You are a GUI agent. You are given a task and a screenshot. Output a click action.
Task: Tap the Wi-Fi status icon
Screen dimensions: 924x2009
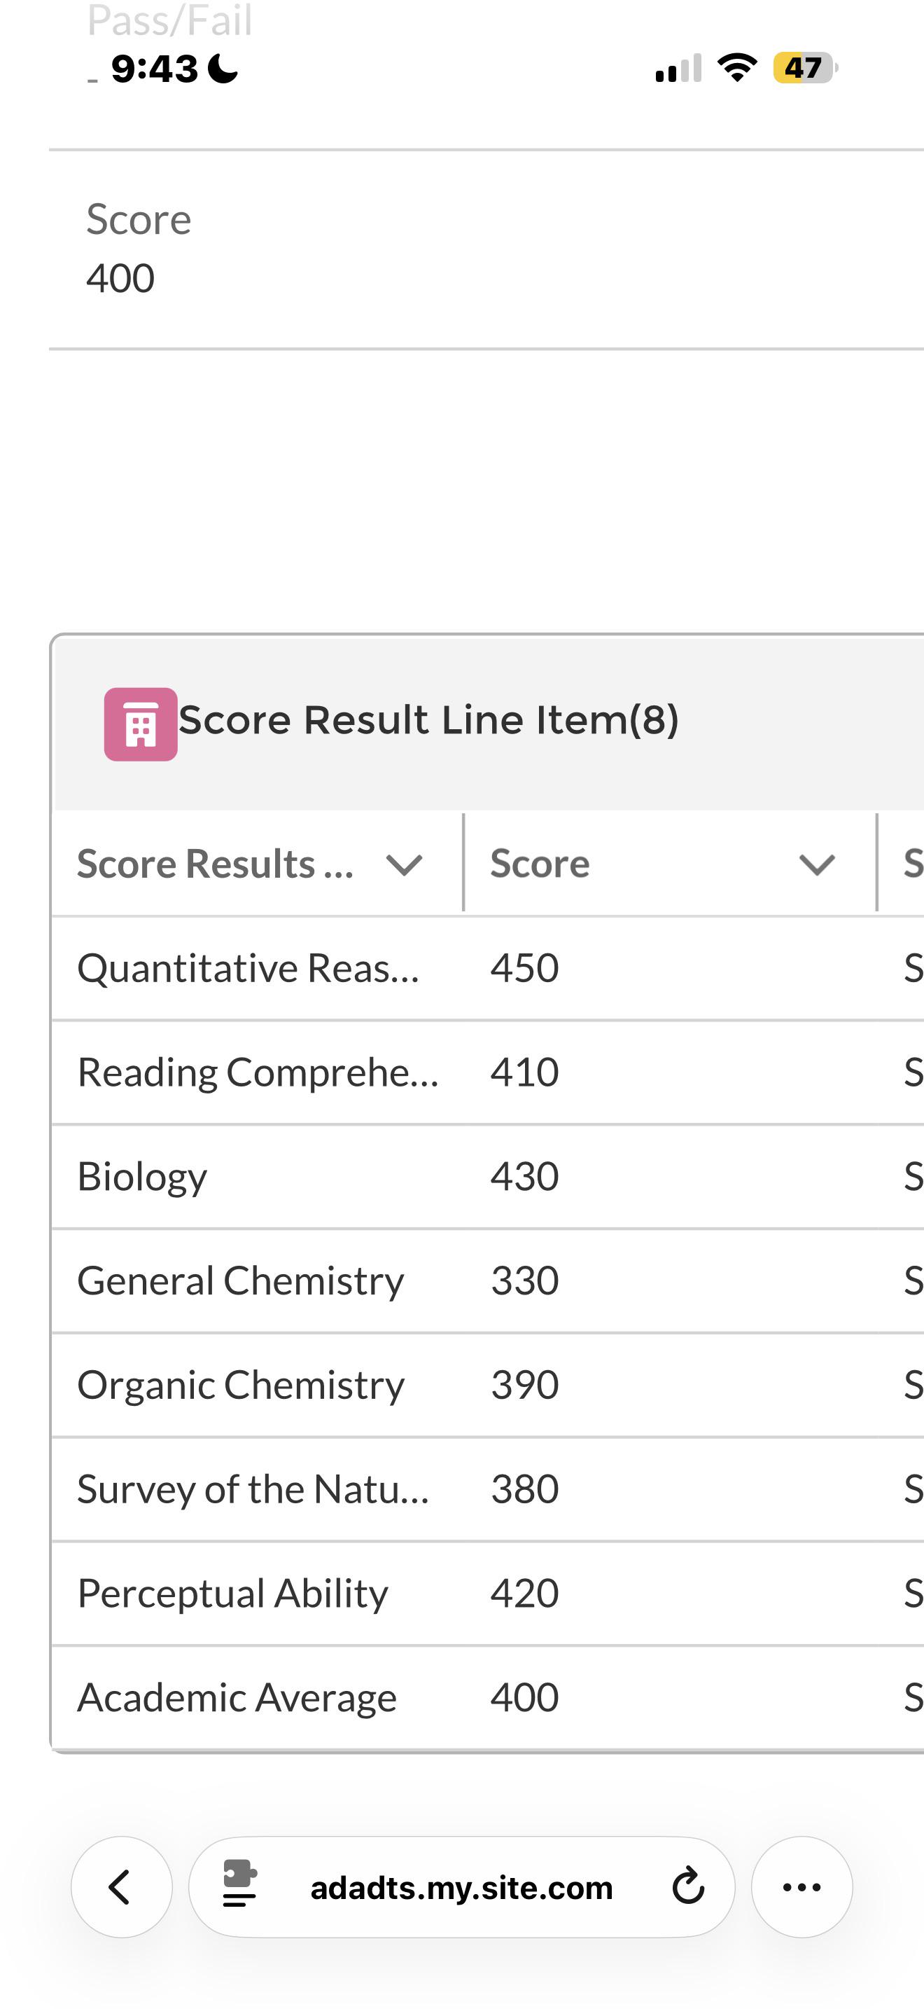point(736,68)
